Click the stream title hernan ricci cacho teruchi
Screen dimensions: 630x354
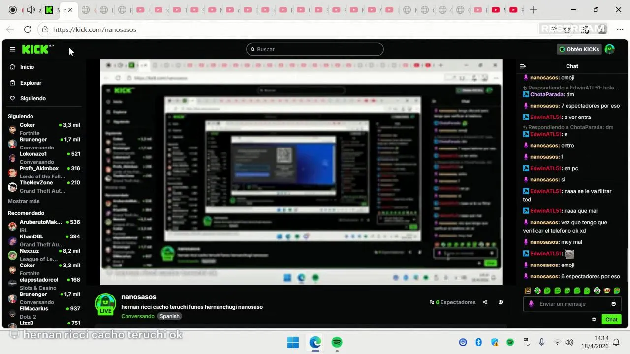(192, 307)
